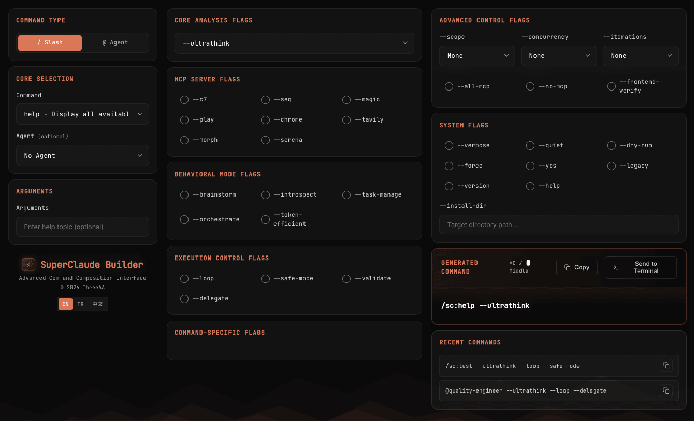Click the SuperClaude Builder lightning logo icon
This screenshot has width=694, height=421.
click(28, 264)
